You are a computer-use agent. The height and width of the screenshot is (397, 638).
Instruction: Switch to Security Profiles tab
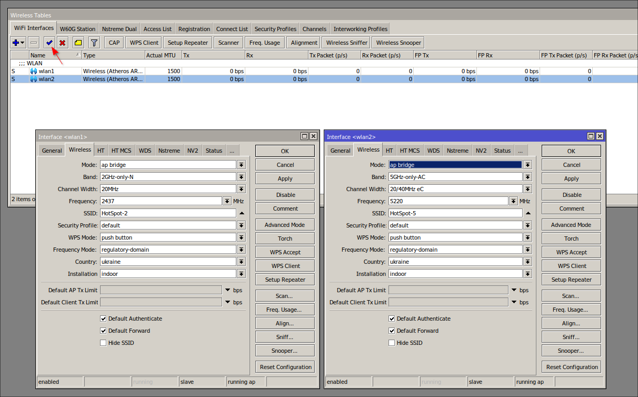point(275,29)
